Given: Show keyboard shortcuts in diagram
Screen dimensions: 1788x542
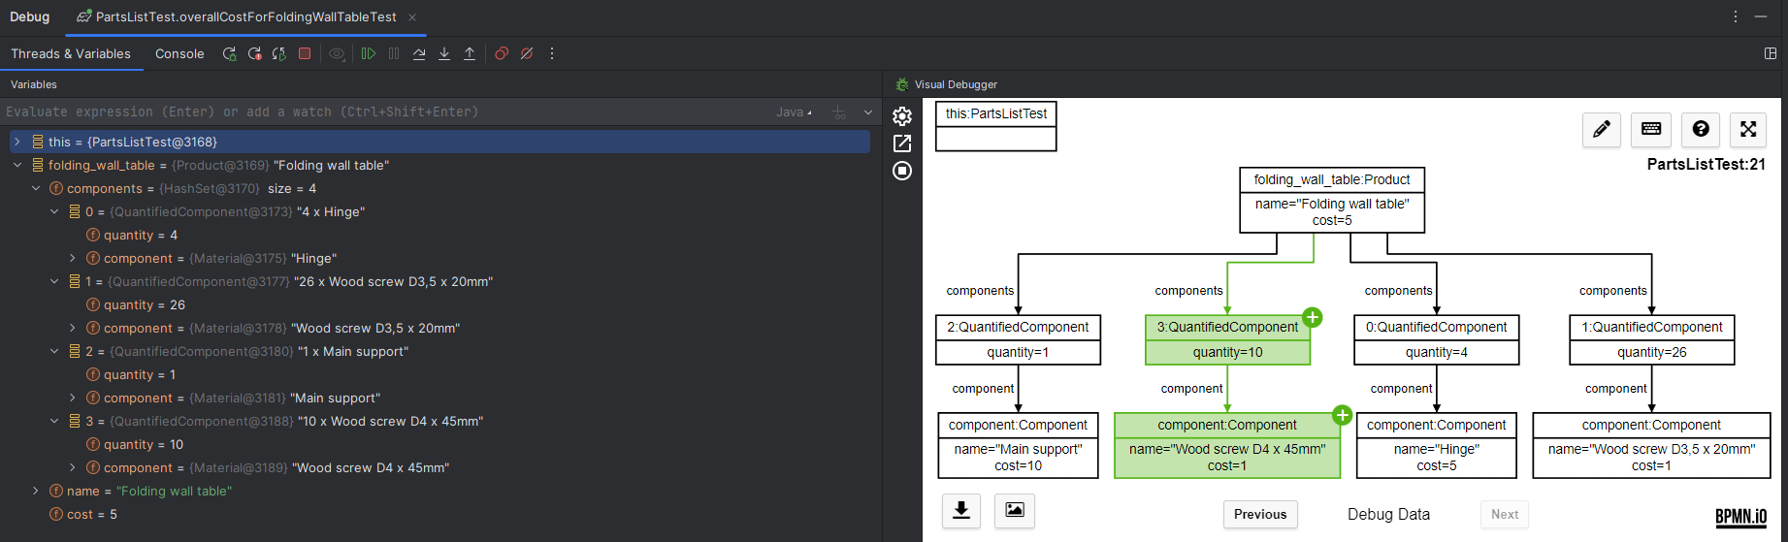Looking at the screenshot, I should coord(1651,129).
